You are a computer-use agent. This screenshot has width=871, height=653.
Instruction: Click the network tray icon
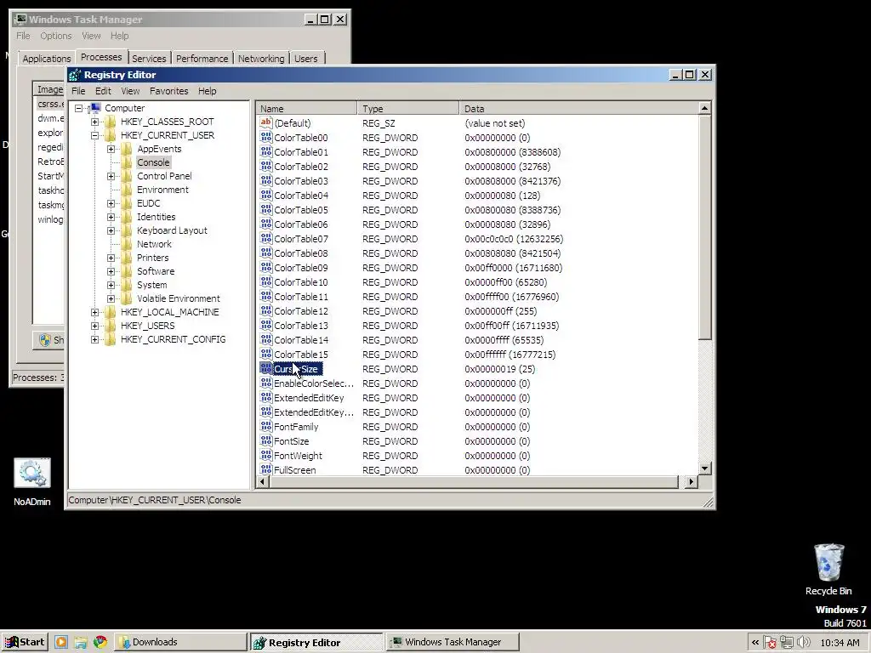pyautogui.click(x=787, y=643)
